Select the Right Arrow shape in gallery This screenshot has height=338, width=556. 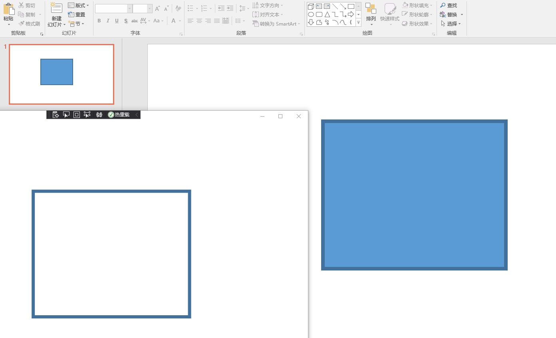click(x=351, y=14)
